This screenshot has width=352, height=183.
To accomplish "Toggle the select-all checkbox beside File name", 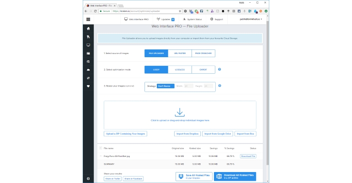I will click(x=101, y=148).
